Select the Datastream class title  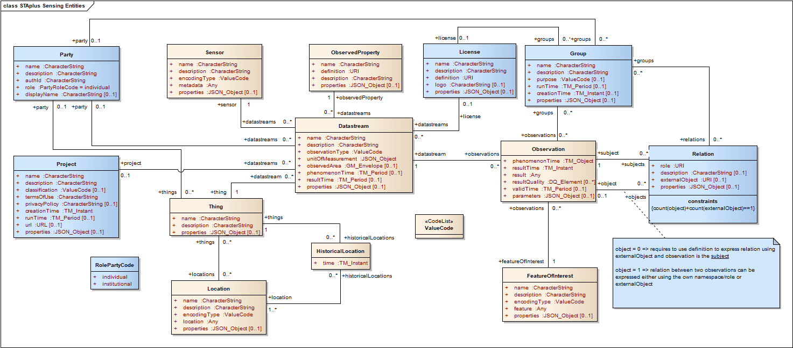pyautogui.click(x=354, y=126)
